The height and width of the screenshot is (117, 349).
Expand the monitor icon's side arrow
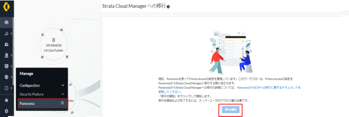coord(11,66)
